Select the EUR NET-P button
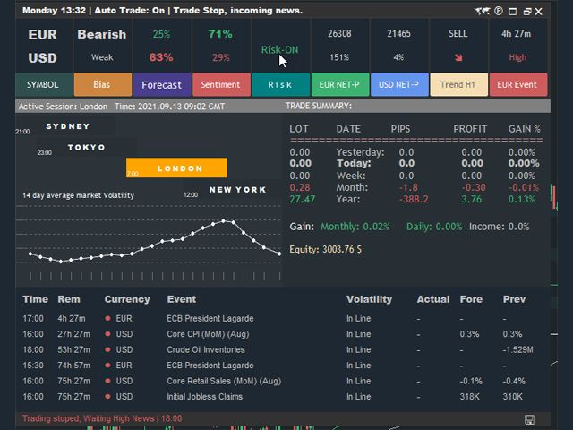Screen dimensions: 573x430 pos(339,85)
